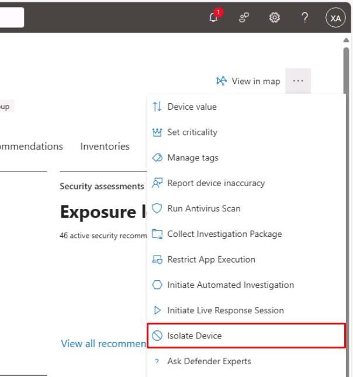Click the Run Antivirus Scan shield icon
The height and width of the screenshot is (377, 353).
pyautogui.click(x=156, y=208)
